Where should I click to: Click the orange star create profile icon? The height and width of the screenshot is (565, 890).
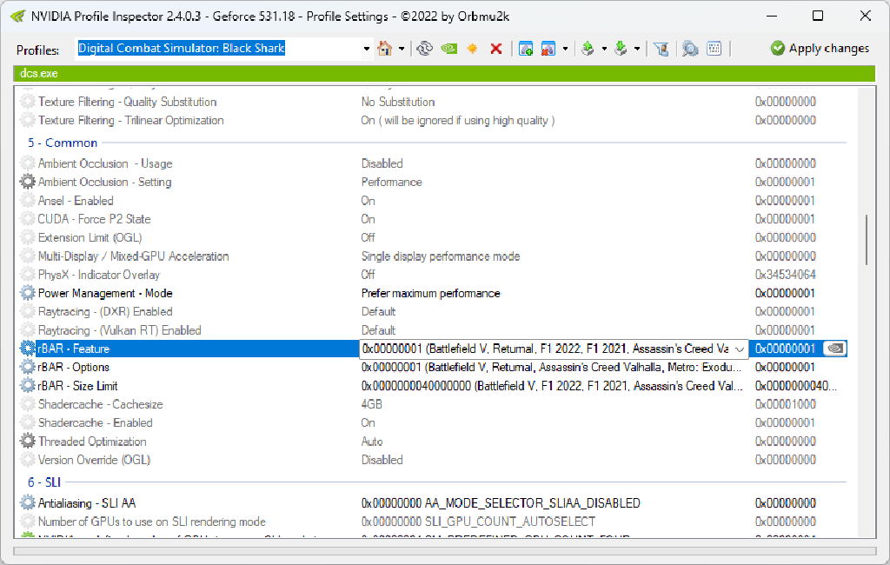[472, 49]
